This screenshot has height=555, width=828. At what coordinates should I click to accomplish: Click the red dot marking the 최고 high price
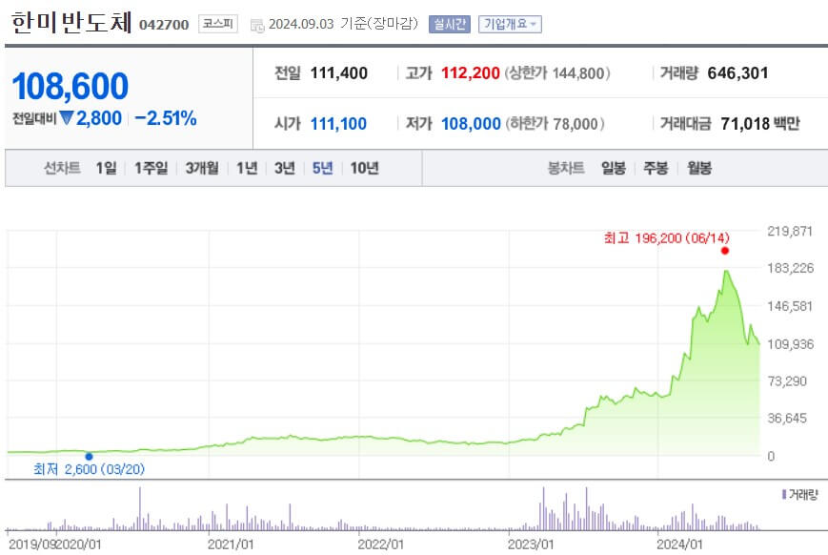point(723,251)
